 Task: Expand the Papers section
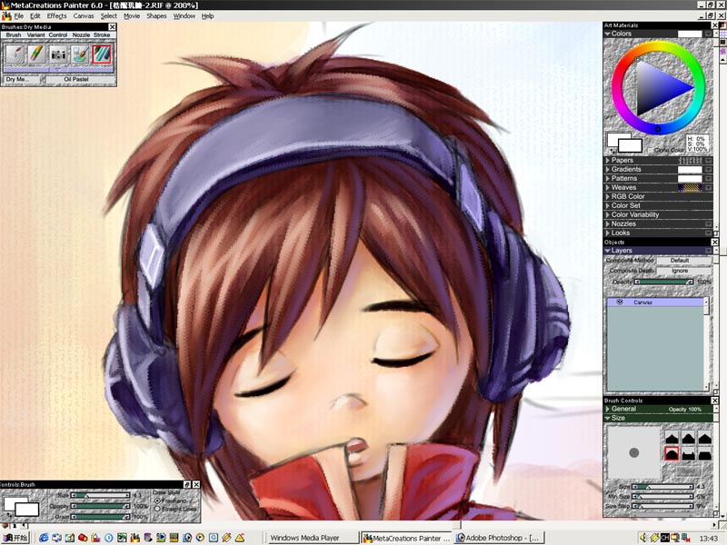(608, 161)
